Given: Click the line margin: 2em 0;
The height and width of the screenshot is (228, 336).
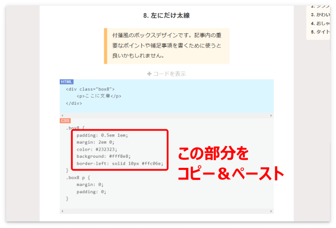Looking at the screenshot, I should (96, 143).
